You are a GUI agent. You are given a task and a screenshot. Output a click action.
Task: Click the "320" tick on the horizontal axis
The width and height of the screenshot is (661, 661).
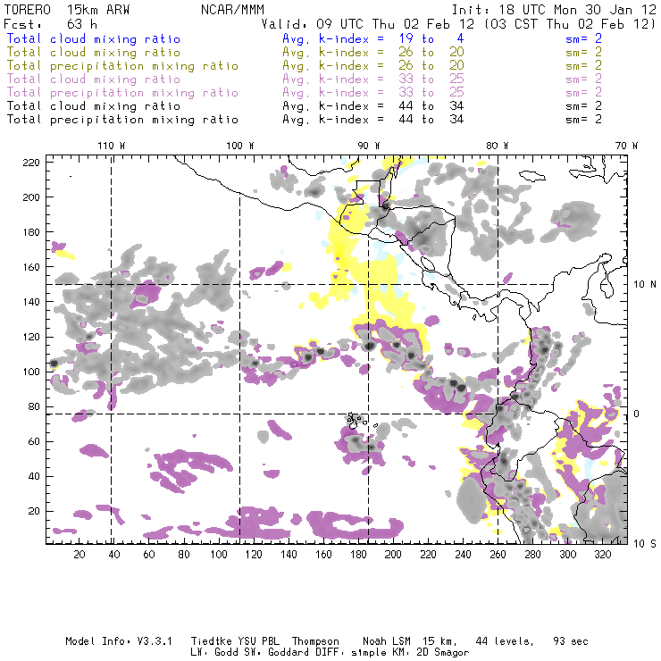click(602, 555)
